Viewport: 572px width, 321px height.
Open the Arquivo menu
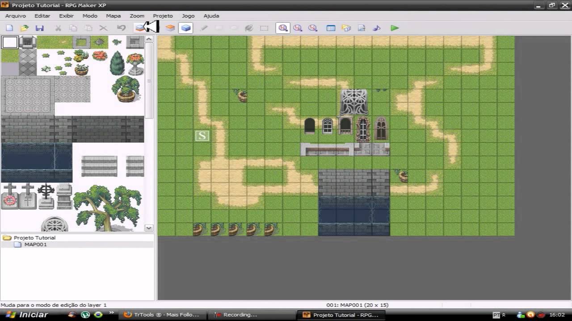click(x=16, y=16)
